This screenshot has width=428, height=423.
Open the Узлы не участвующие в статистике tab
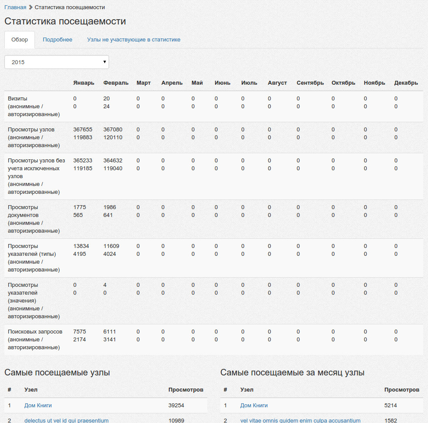pyautogui.click(x=134, y=40)
